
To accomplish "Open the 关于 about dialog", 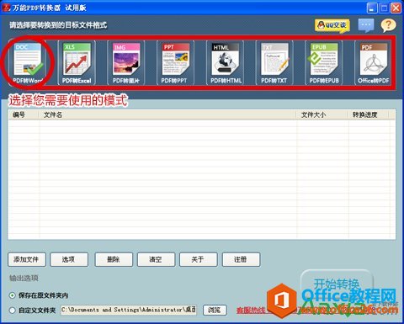I will click(199, 259).
